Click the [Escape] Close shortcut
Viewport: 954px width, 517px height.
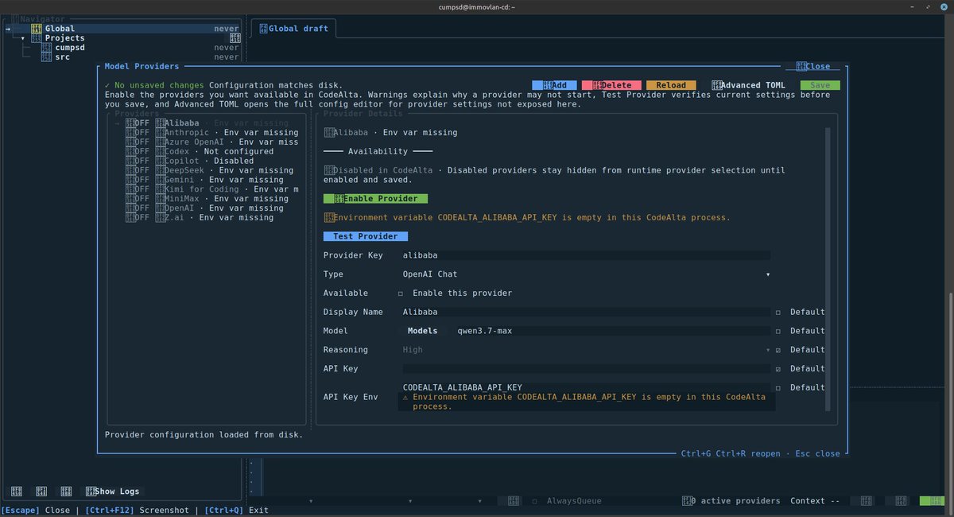coord(36,511)
